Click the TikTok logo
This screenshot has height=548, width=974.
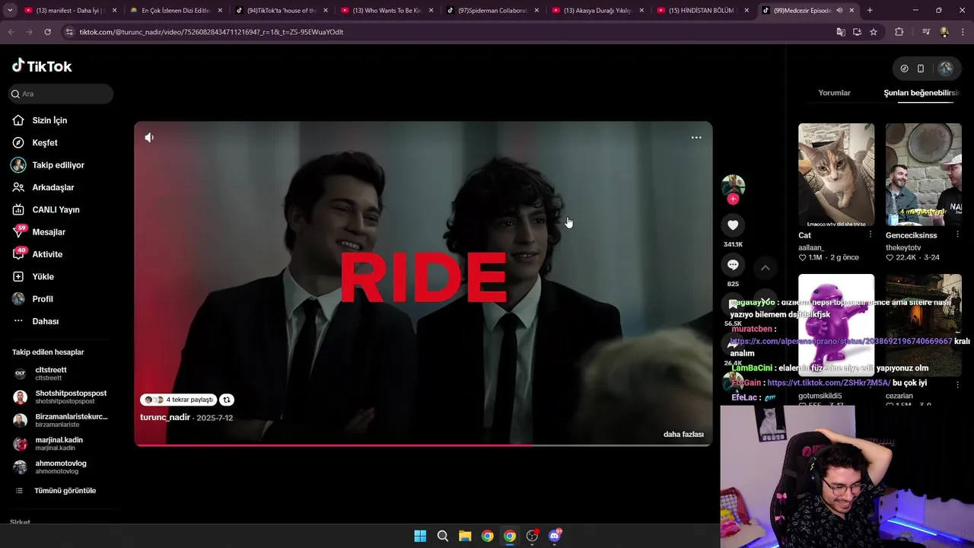(42, 66)
